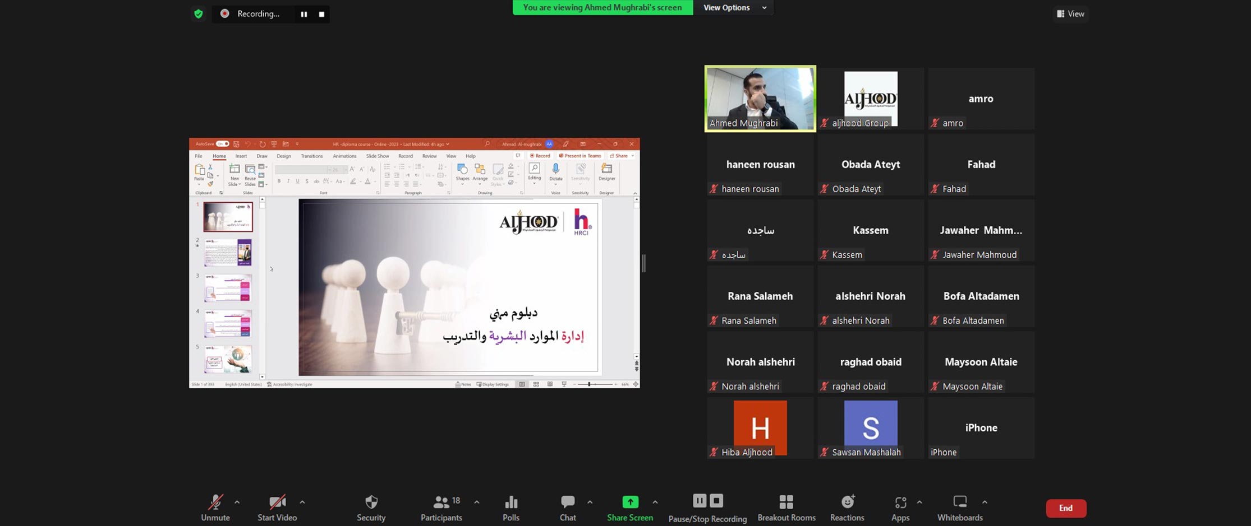Stop the recording with the square button
The width and height of the screenshot is (1251, 526).
[321, 14]
